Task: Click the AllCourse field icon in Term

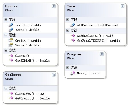Action: [73, 25]
